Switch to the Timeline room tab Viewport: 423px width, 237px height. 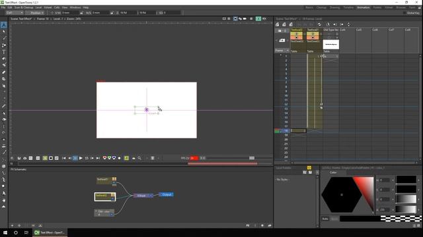[348, 7]
